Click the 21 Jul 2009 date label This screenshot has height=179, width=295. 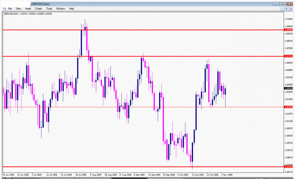(x=67, y=175)
